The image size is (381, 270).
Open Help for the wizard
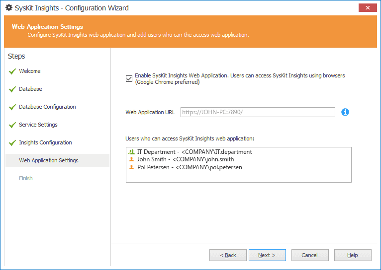(x=353, y=255)
